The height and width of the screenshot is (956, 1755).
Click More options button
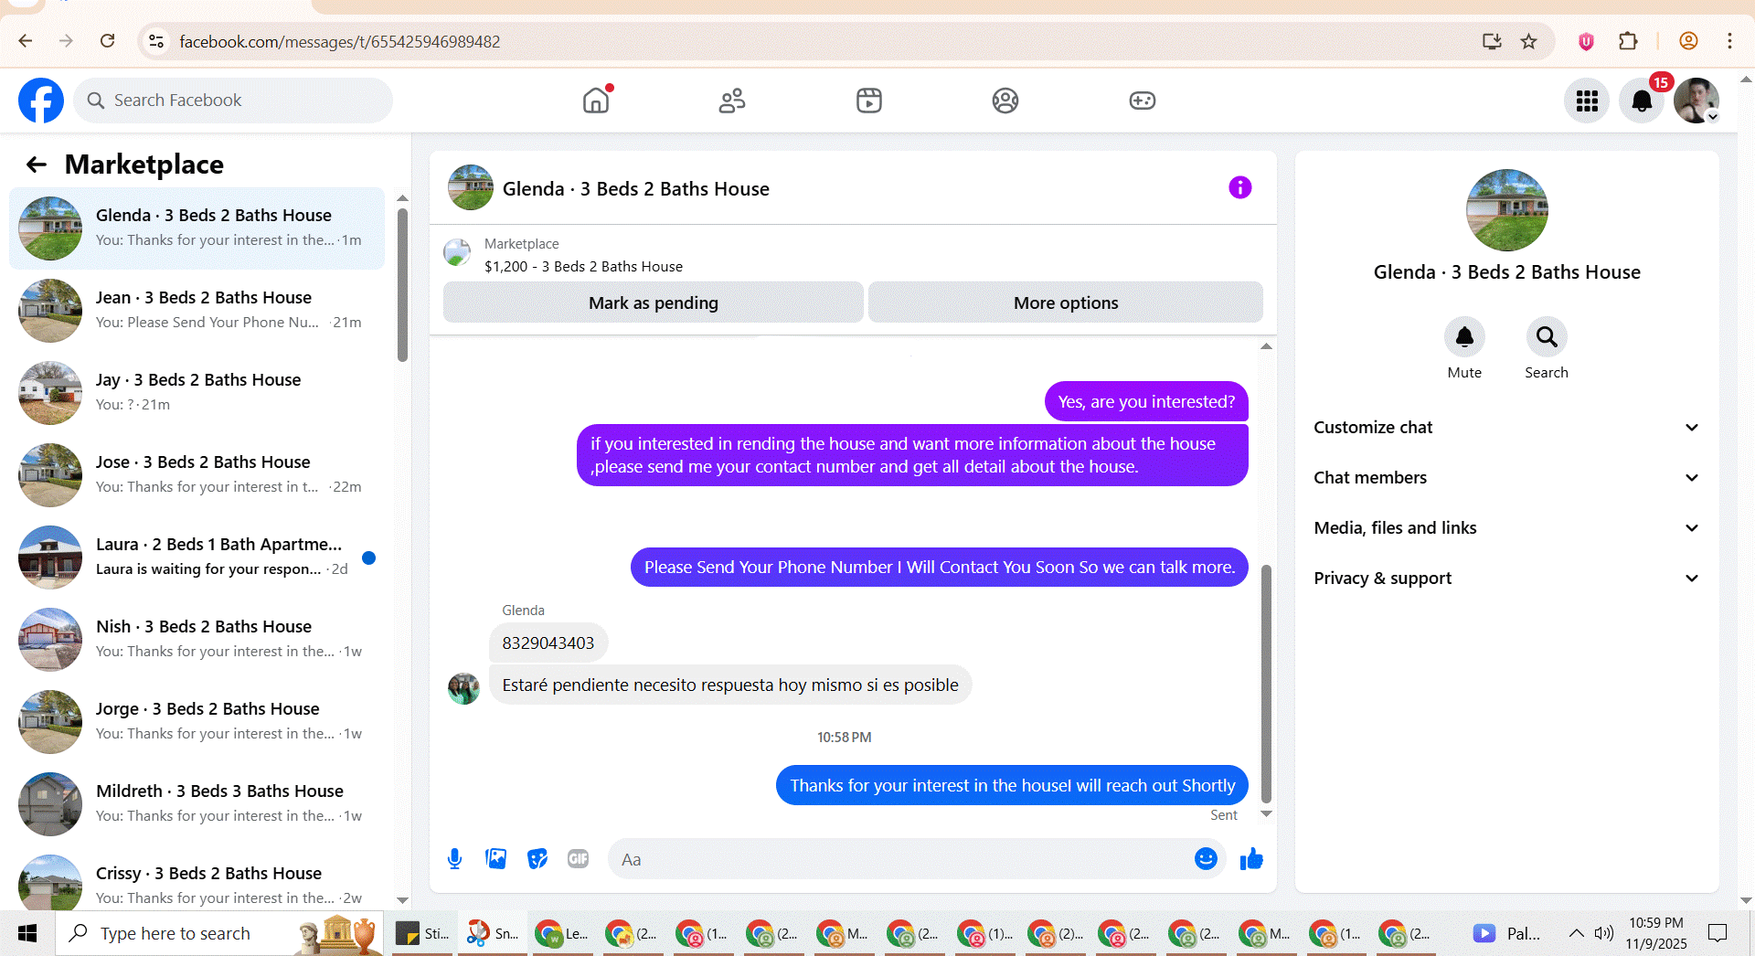pyautogui.click(x=1066, y=303)
